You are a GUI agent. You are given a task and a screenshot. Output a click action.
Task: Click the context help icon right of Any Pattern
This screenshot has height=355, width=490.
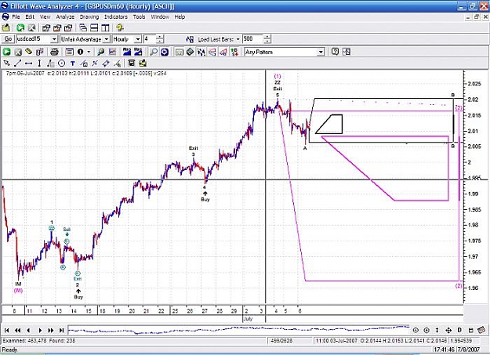point(335,52)
